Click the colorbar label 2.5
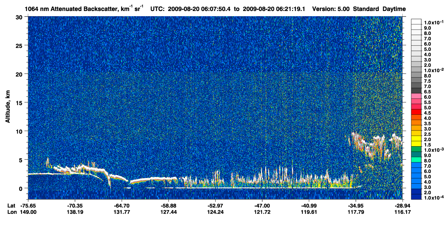 [428, 134]
